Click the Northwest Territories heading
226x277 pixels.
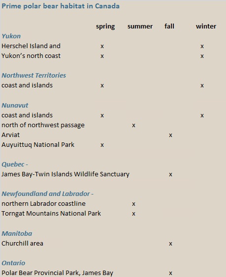34,76
